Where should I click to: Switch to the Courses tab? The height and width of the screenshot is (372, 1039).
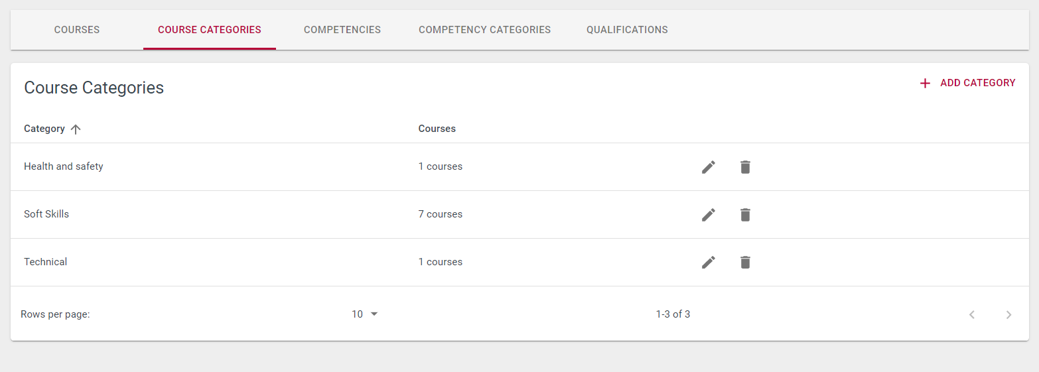point(77,30)
